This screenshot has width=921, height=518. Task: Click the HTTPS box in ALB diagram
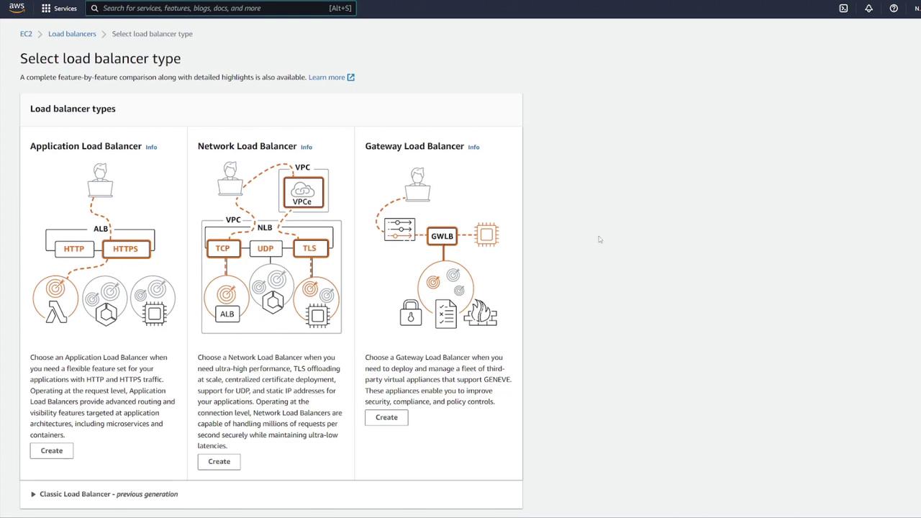pos(126,249)
